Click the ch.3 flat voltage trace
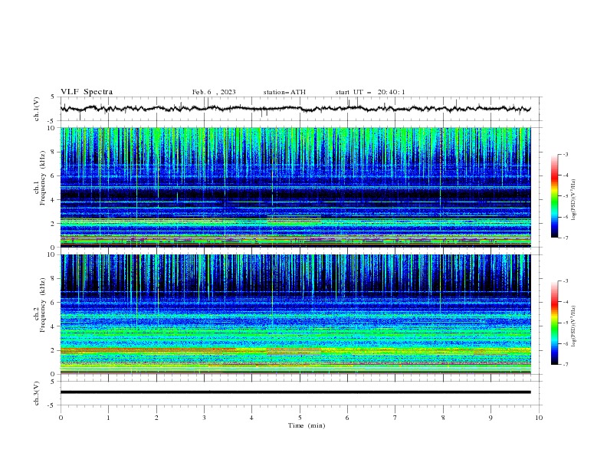This screenshot has width=607, height=469. point(295,392)
